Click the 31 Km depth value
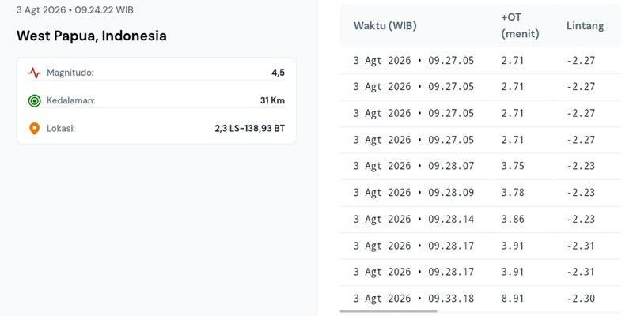Screen dimensions: 633x316 coord(272,101)
